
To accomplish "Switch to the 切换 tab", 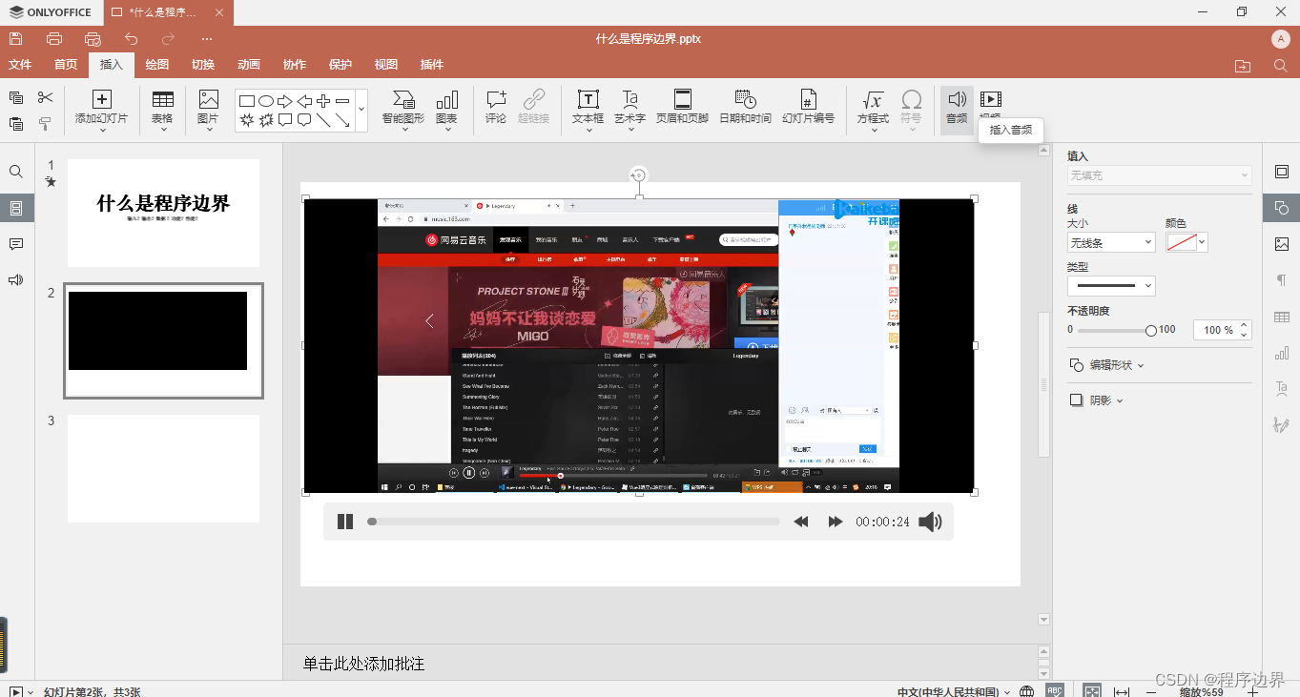I will (203, 65).
